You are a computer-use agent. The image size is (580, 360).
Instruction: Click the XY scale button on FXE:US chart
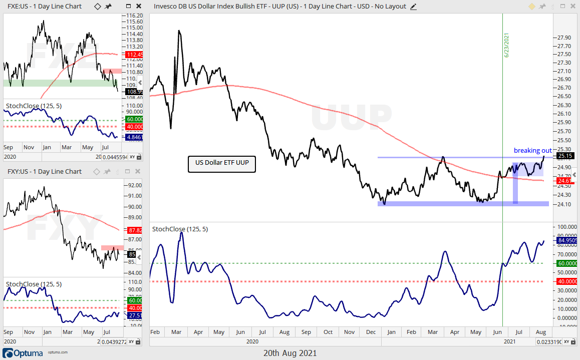tap(132, 157)
